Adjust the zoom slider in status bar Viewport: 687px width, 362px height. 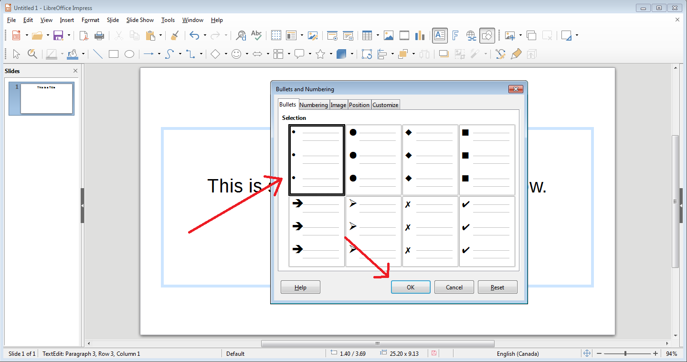(x=625, y=354)
